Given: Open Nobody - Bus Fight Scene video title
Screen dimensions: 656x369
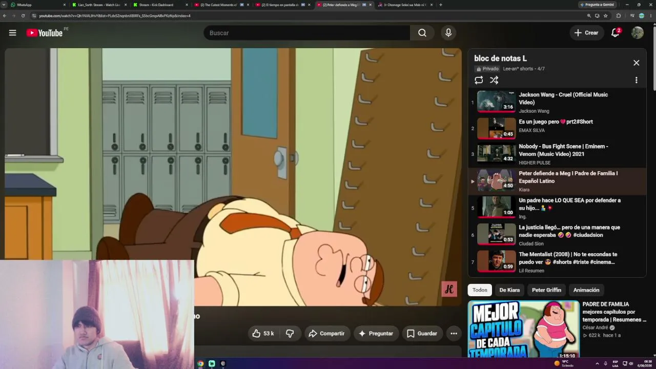Looking at the screenshot, I should (563, 150).
